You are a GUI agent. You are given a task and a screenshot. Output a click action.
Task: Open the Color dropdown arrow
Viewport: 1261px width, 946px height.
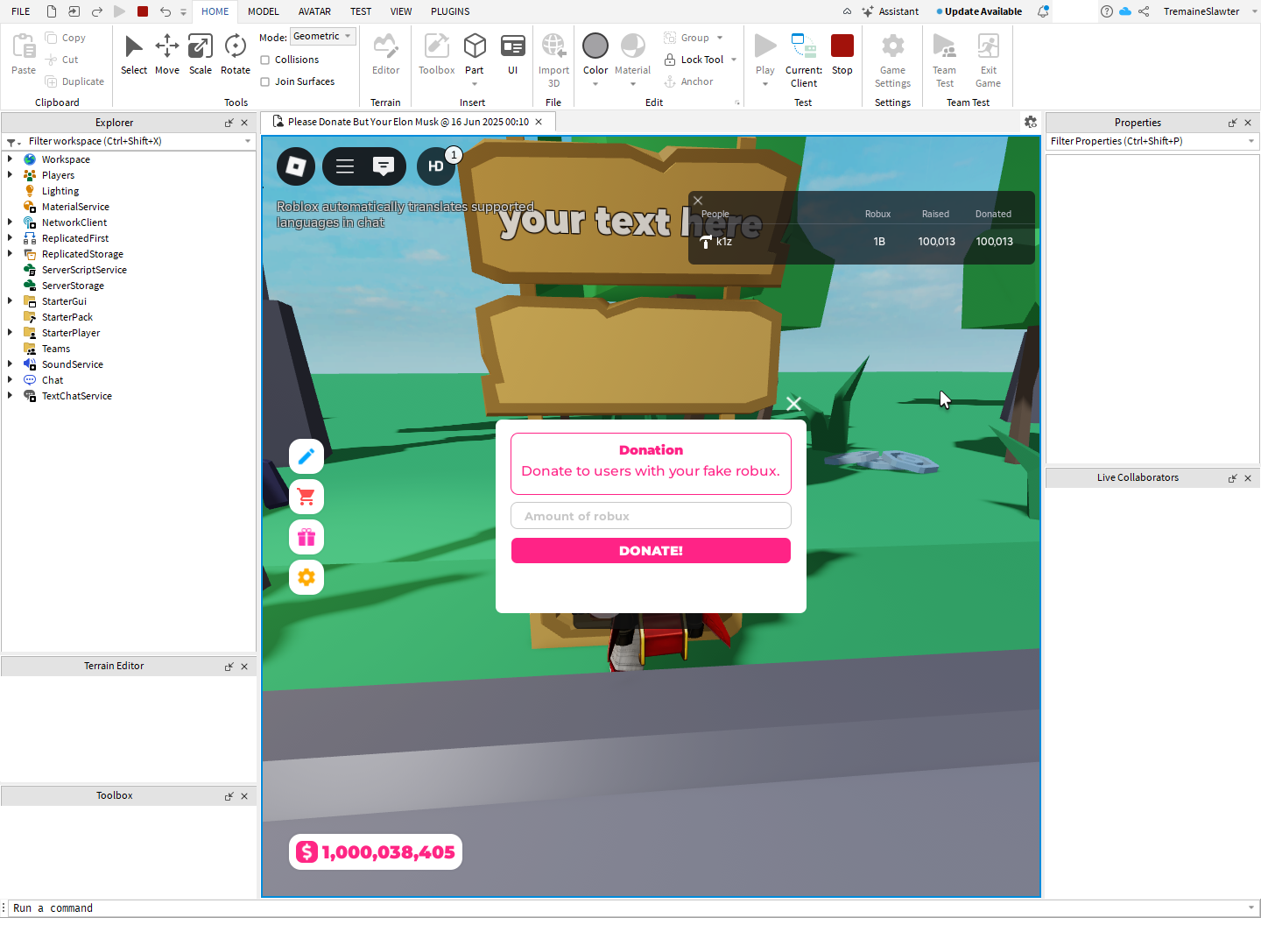(x=595, y=84)
